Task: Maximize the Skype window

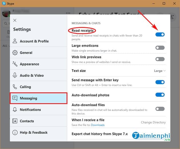Action: [x=164, y=3]
